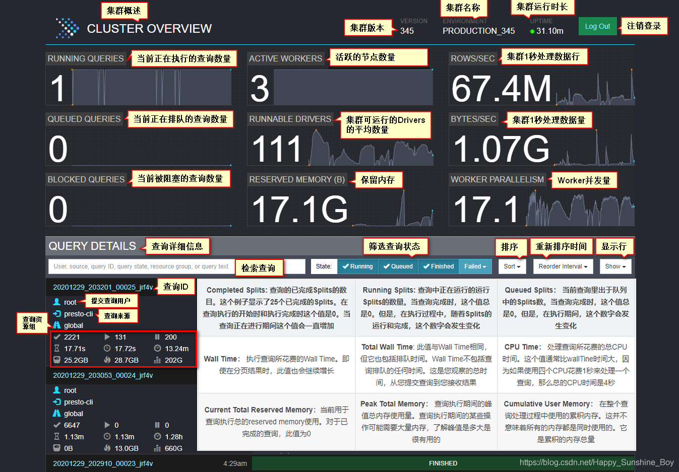Open the Sort dropdown
This screenshot has height=472, width=679.
click(512, 266)
